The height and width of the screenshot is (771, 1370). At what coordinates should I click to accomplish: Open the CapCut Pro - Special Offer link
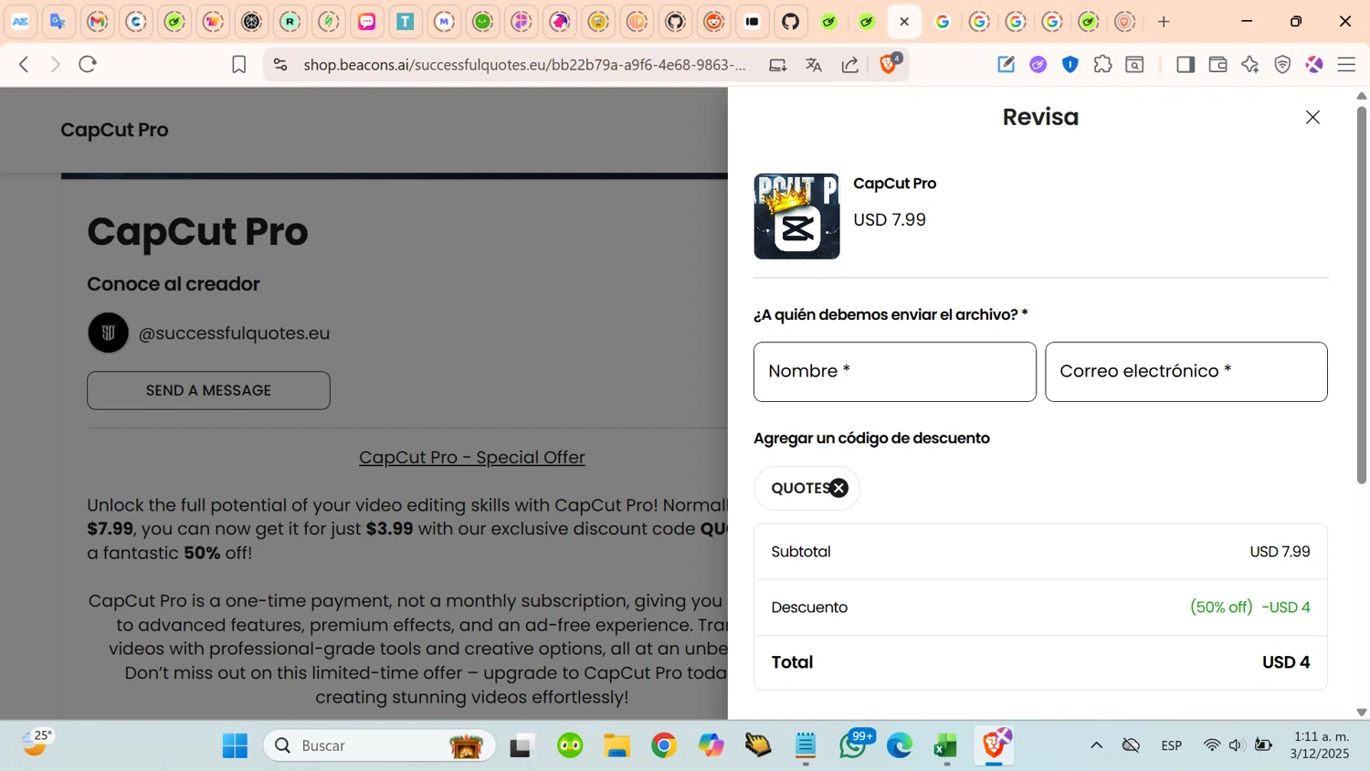(x=471, y=457)
